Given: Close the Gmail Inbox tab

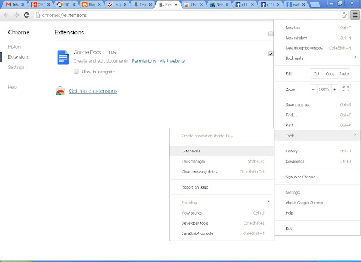Looking at the screenshot, I should [x=23, y=5].
